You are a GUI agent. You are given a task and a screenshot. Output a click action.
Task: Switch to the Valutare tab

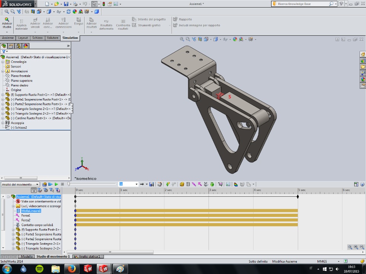point(52,38)
